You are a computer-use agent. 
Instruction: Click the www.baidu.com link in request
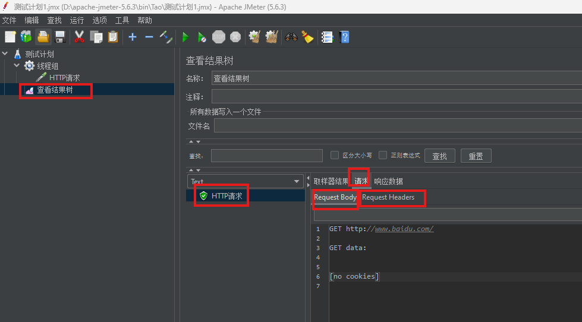pos(404,229)
